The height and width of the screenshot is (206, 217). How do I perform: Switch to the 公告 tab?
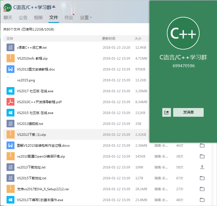pos(23,18)
